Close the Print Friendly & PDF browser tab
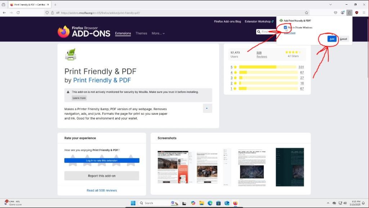 click(x=48, y=5)
